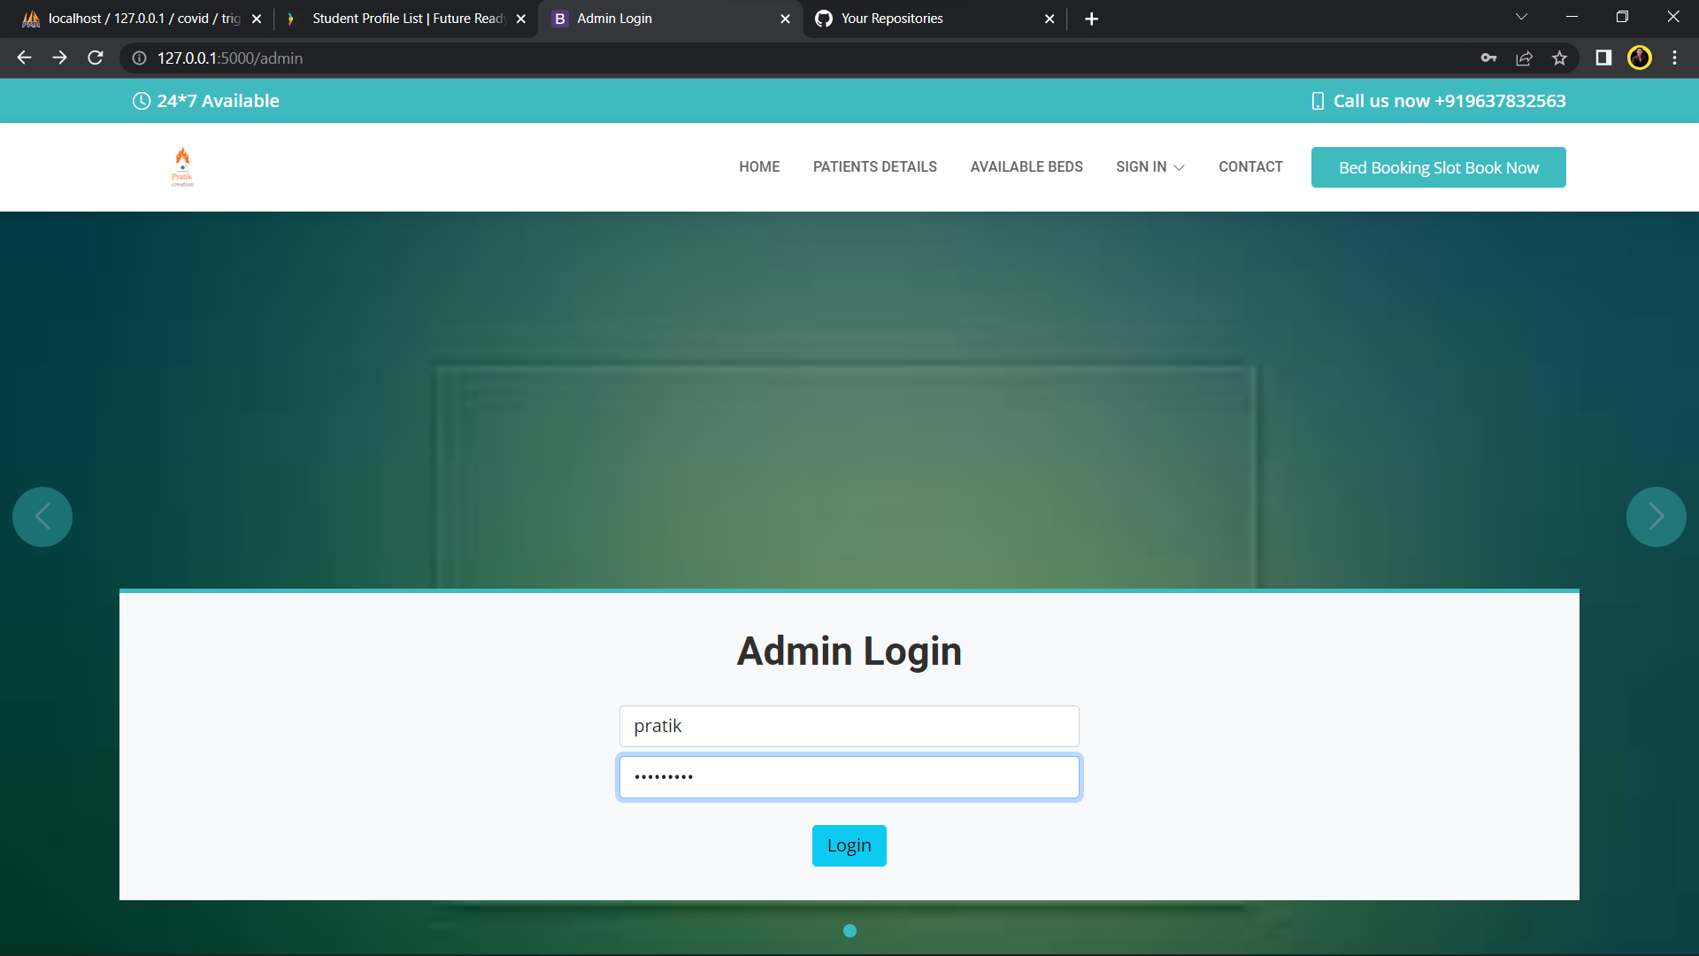This screenshot has width=1699, height=956.
Task: Click the 24*7 Available text
Action: (x=218, y=101)
